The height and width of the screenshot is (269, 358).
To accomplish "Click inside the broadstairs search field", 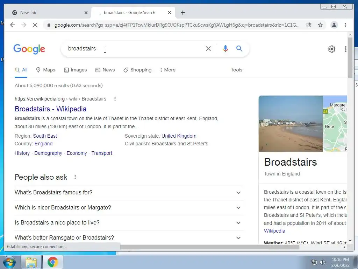I will coord(135,48).
